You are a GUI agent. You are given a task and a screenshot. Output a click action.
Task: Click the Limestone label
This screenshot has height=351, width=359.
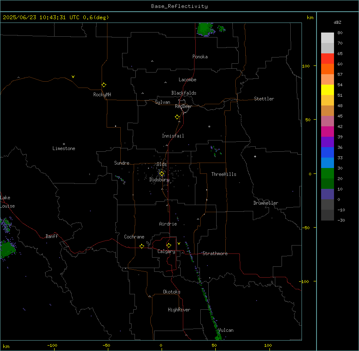pyautogui.click(x=64, y=148)
